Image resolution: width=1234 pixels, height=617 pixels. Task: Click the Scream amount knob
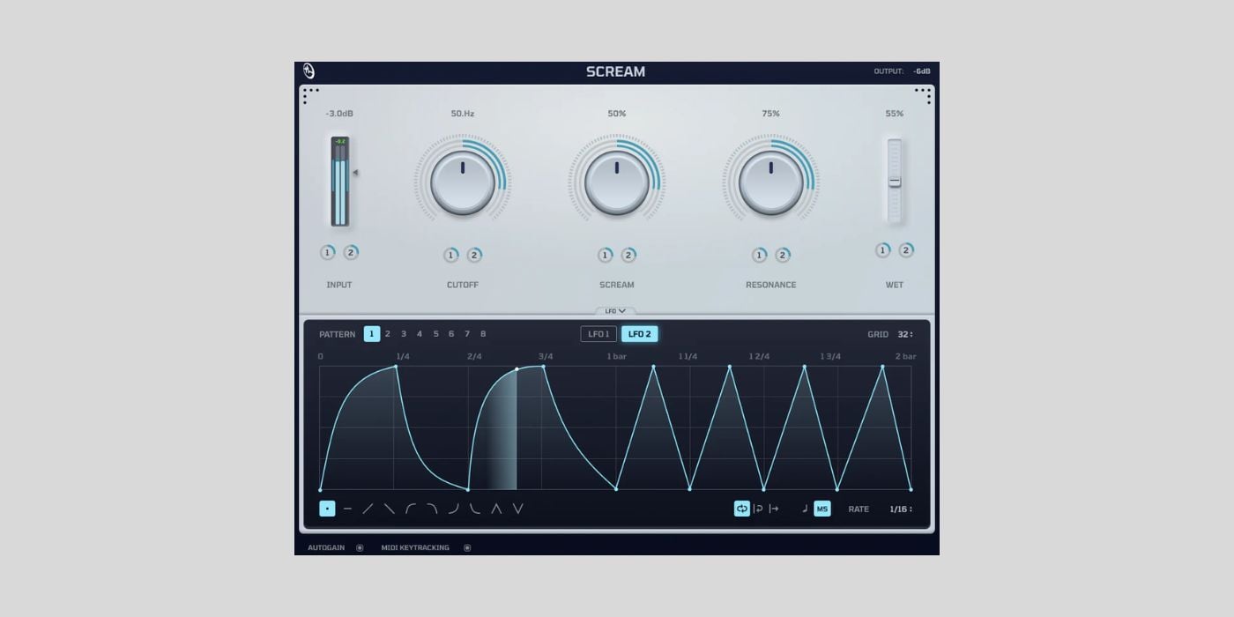pyautogui.click(x=617, y=182)
